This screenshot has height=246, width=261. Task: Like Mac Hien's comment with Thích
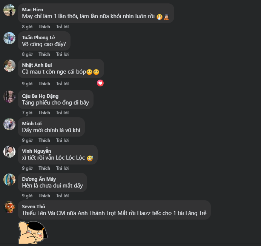[x=44, y=27]
